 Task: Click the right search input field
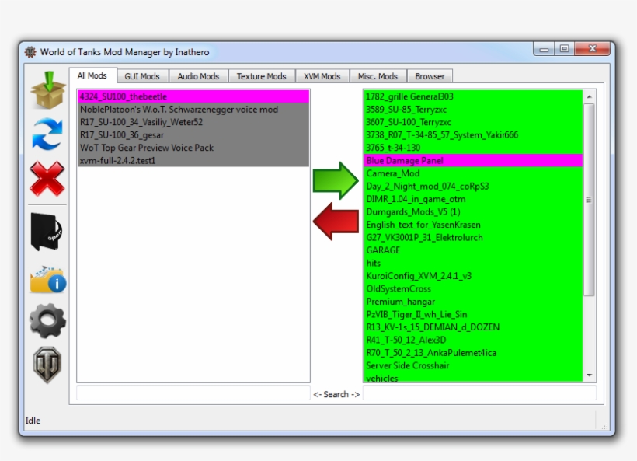pos(479,393)
